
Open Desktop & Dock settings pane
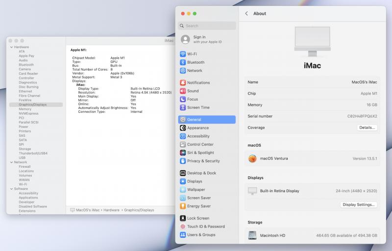[201, 173]
